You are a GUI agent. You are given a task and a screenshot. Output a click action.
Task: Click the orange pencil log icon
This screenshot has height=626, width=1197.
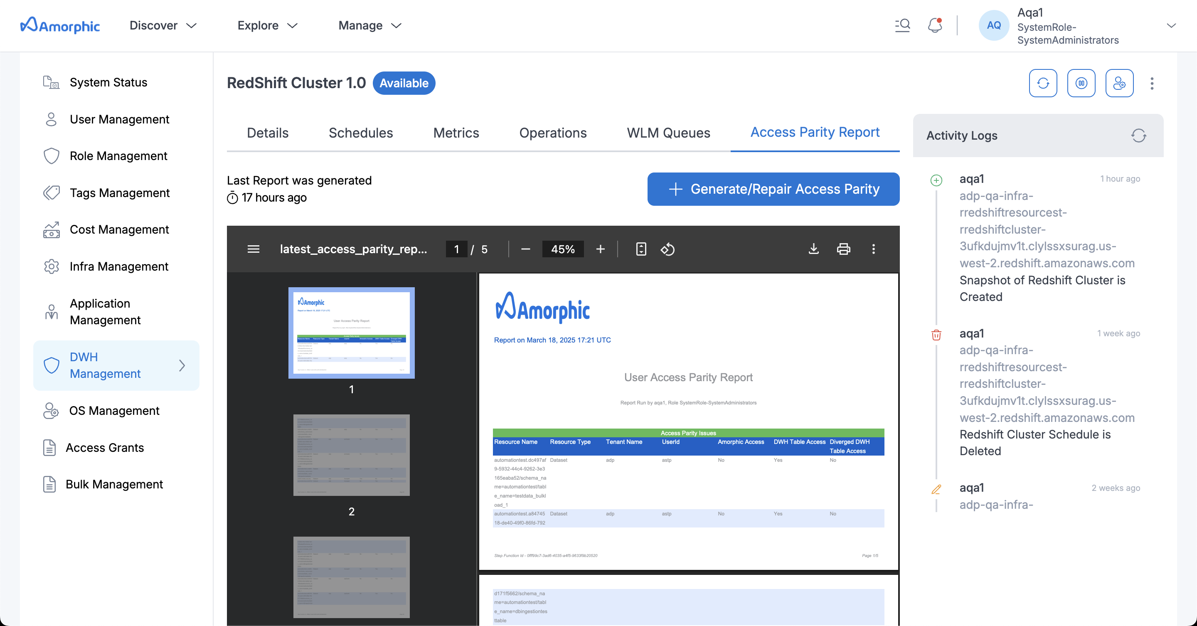click(936, 489)
